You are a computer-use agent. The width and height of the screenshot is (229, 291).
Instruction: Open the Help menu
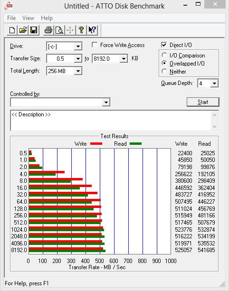[47, 18]
